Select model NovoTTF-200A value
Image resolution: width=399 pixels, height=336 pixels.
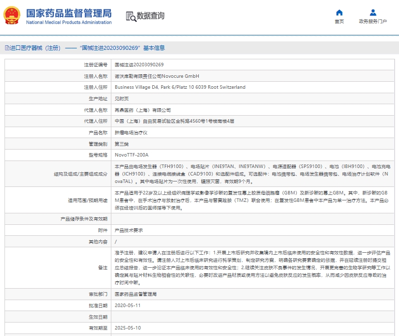[x=131, y=155]
